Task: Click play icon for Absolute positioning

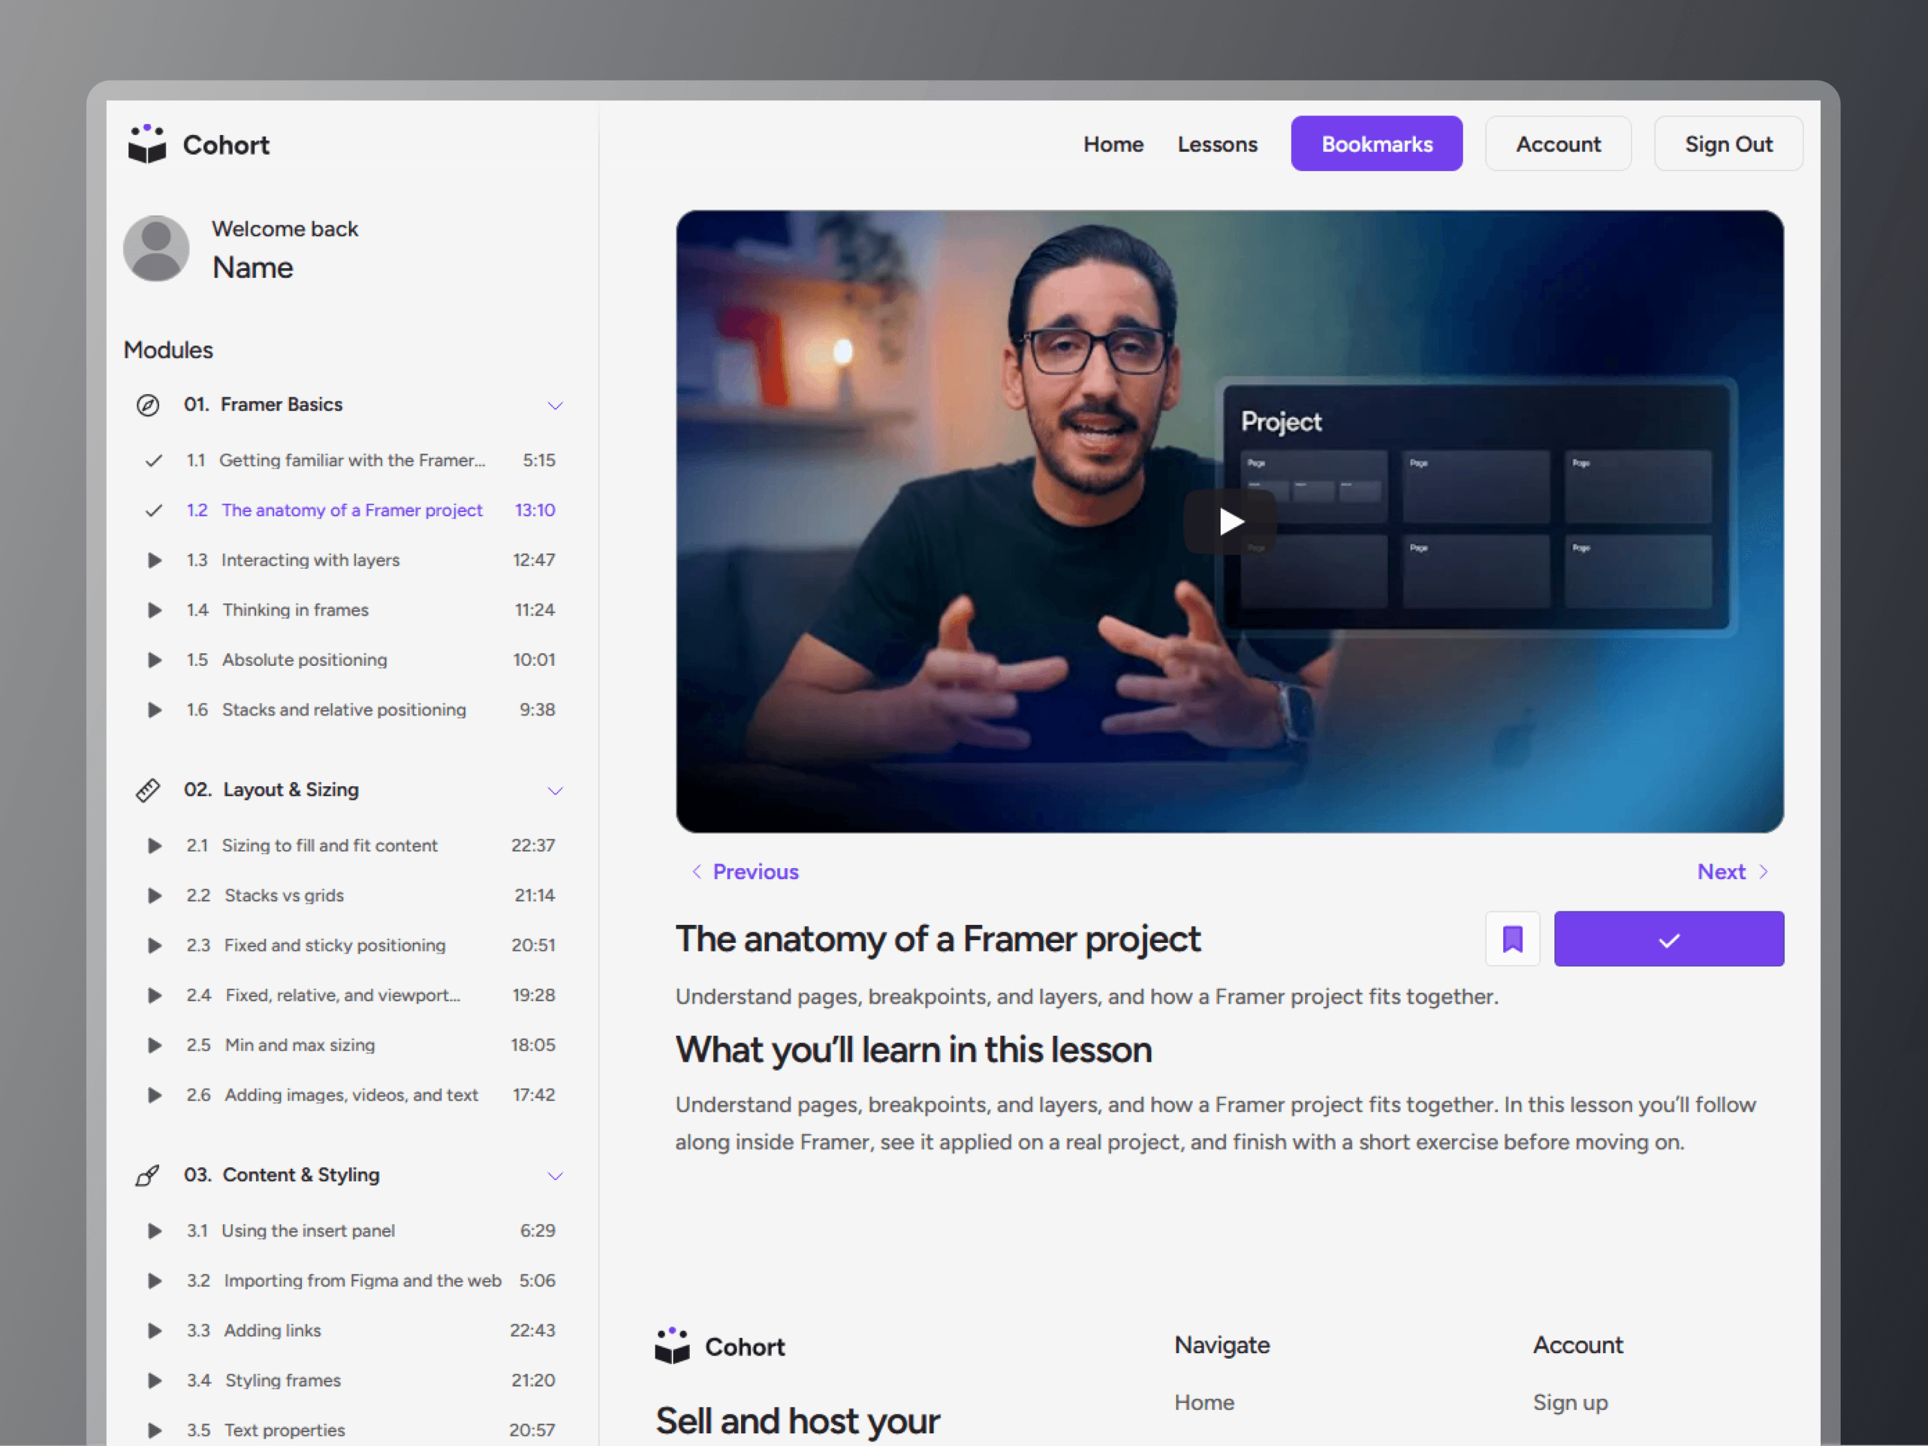Action: [154, 660]
